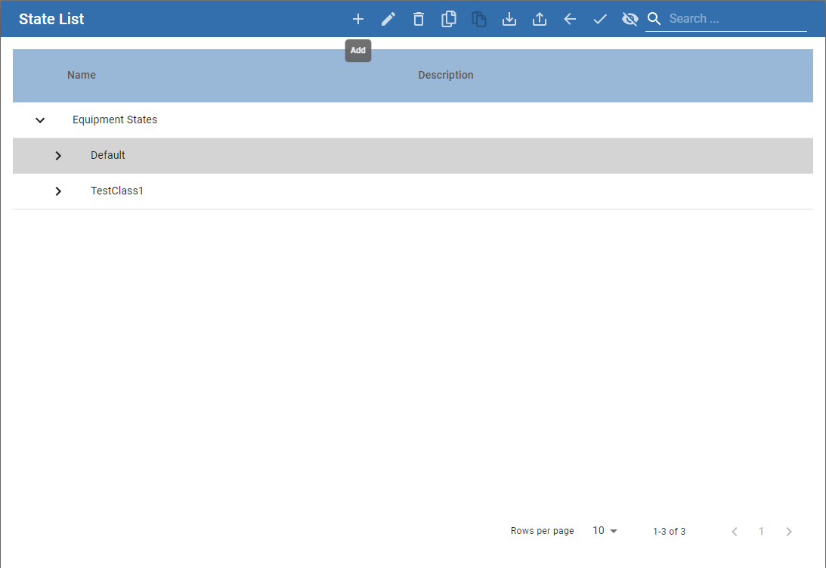Toggle the hidden-items eye icon
The image size is (826, 568).
coord(630,19)
